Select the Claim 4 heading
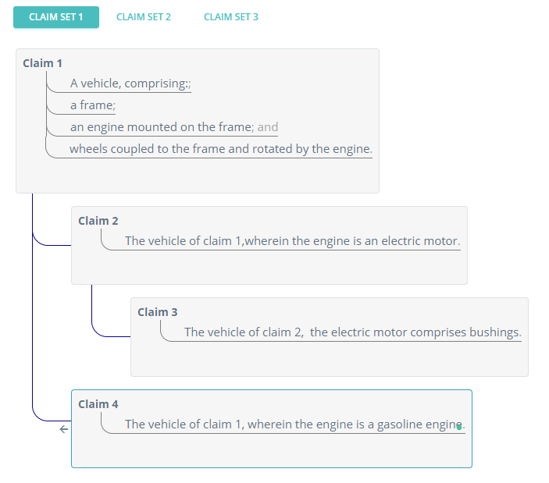 point(98,404)
